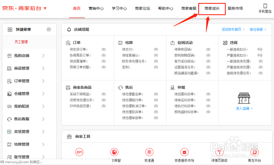Select the JDM tool icon
274x165 pixels.
(79, 152)
